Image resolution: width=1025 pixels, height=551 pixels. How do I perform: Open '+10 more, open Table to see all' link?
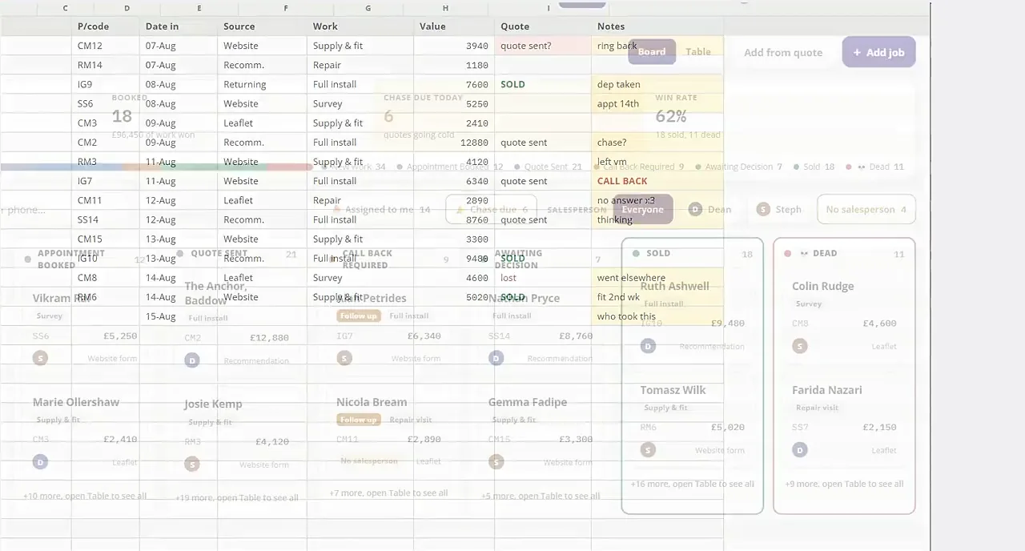(85, 496)
